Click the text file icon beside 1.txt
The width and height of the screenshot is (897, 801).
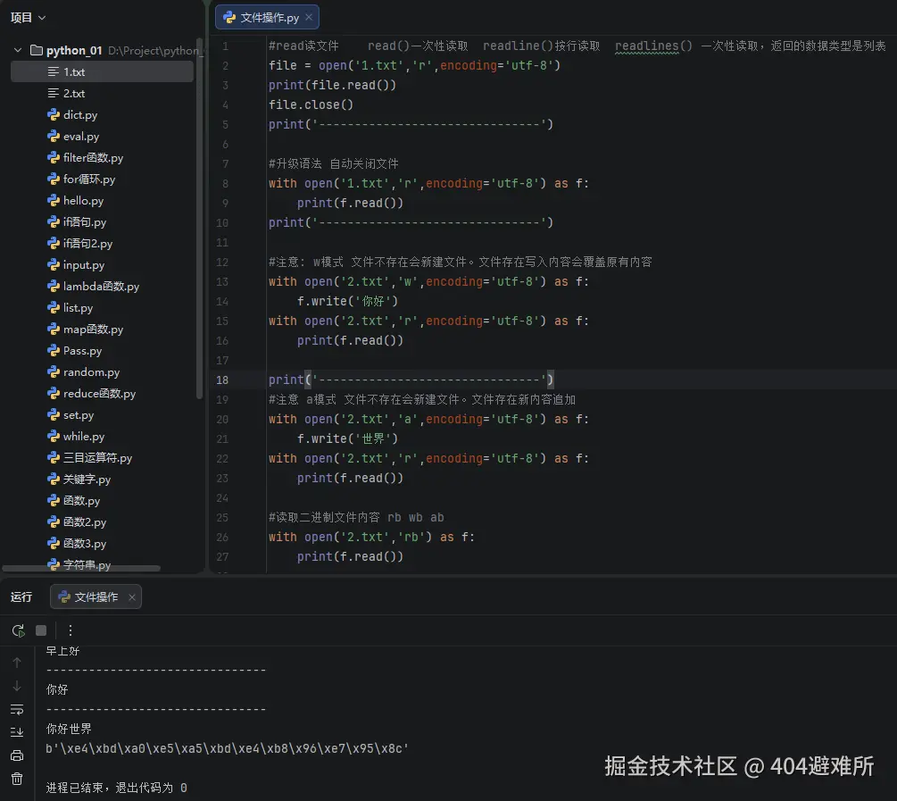click(54, 71)
